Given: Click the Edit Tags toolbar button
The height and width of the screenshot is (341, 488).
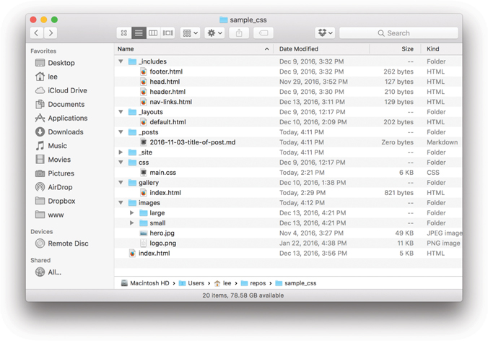Looking at the screenshot, I should pyautogui.click(x=263, y=33).
